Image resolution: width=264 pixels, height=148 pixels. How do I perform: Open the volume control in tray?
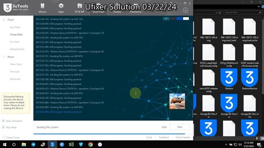240,144
